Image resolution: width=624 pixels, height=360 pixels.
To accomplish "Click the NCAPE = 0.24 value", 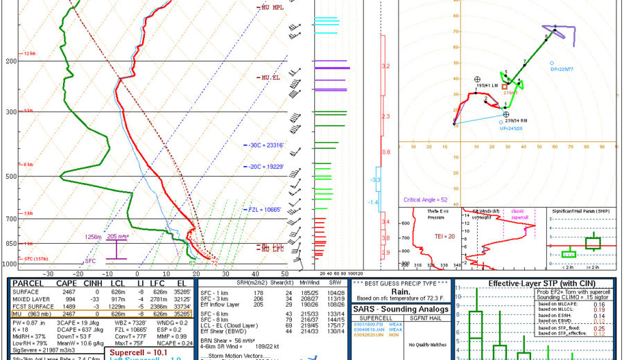I will tap(175, 343).
